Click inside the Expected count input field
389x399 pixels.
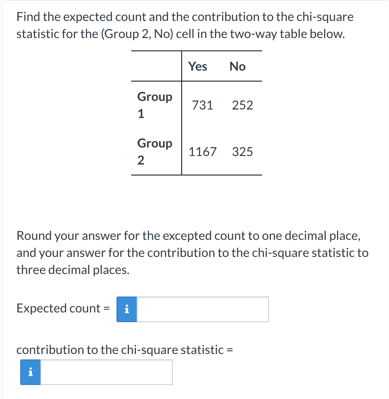(202, 309)
